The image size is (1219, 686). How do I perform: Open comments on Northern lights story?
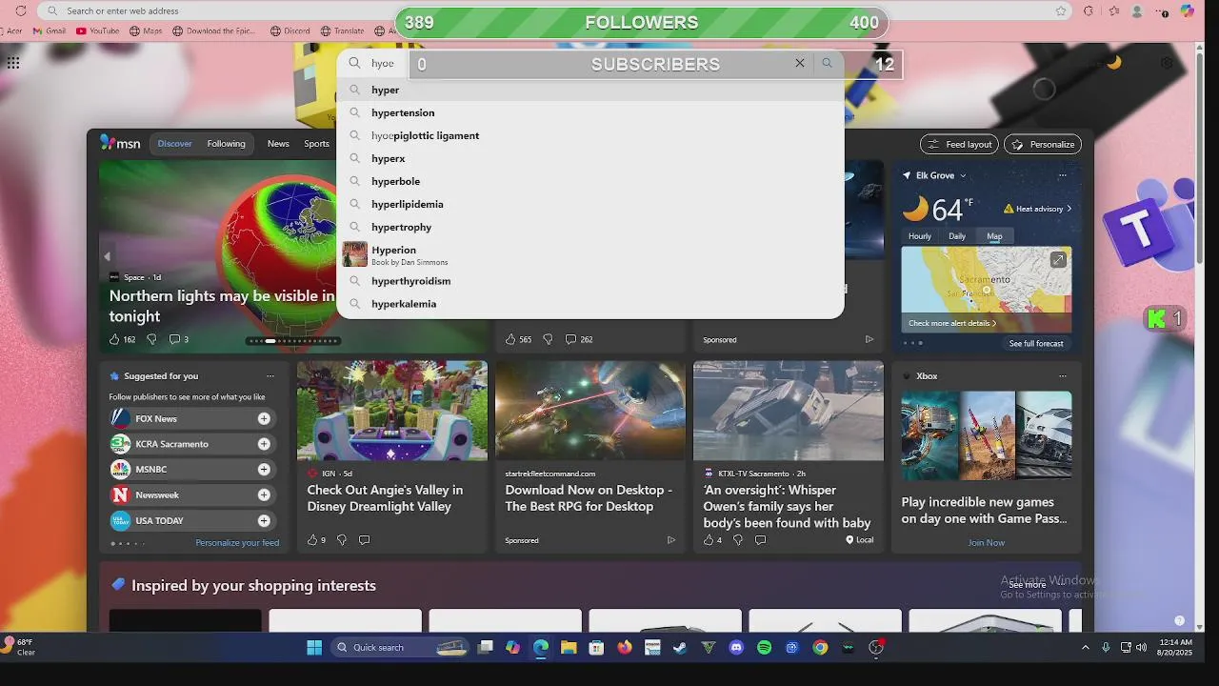(179, 339)
